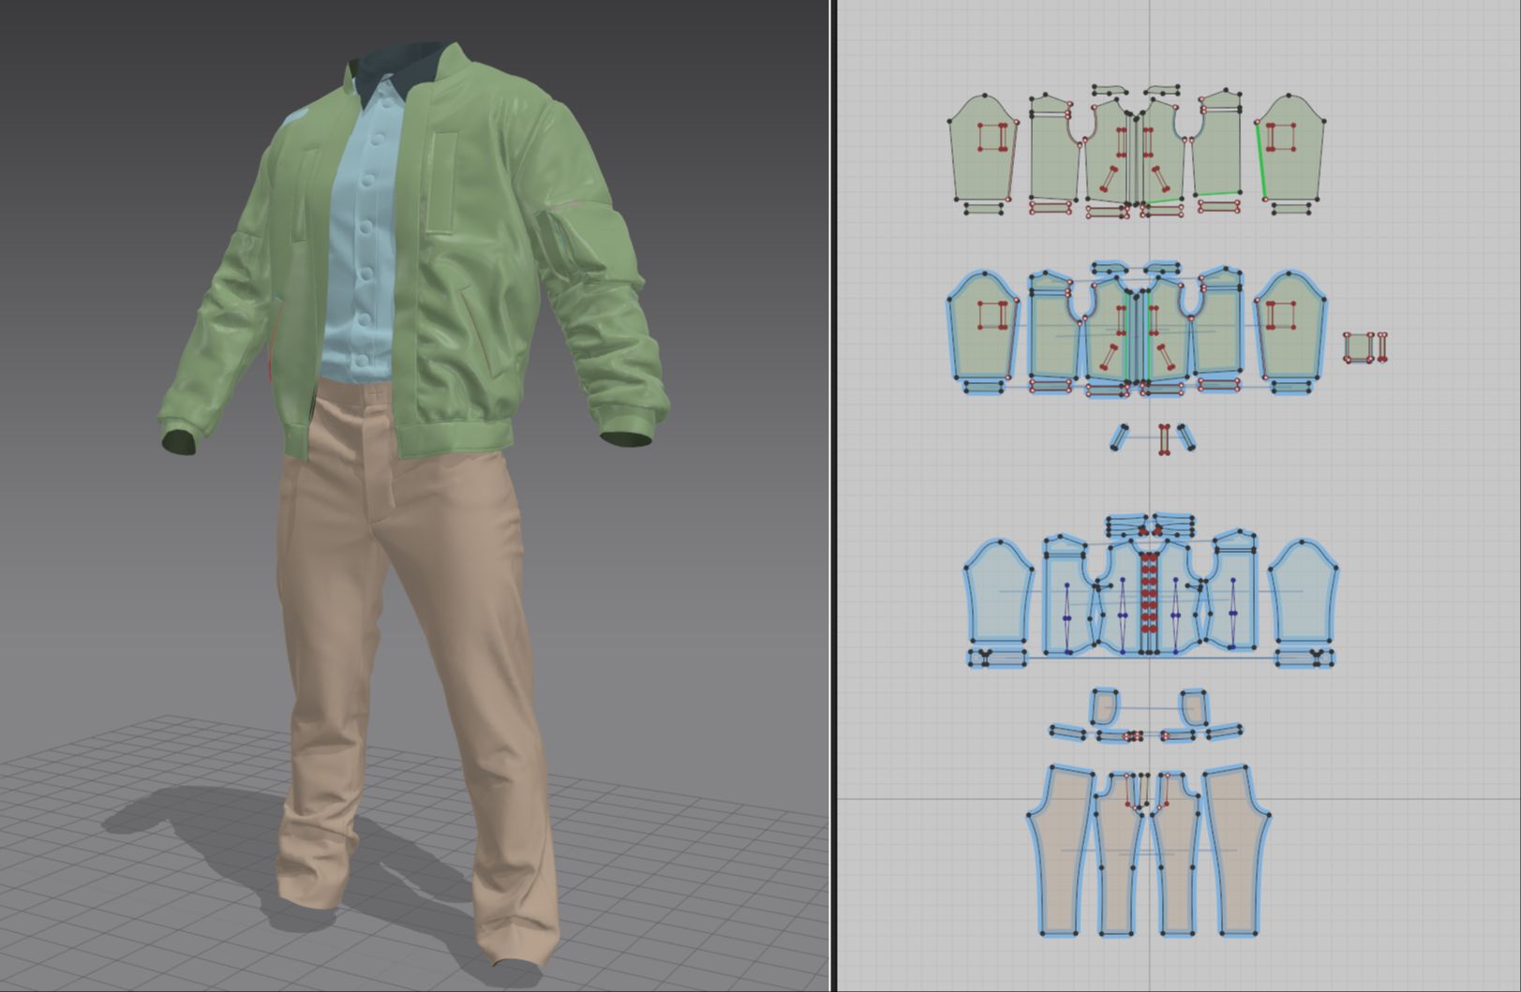Click the jacket's chest pocket flap in 3D
This screenshot has height=992, width=1521.
pyautogui.click(x=440, y=184)
